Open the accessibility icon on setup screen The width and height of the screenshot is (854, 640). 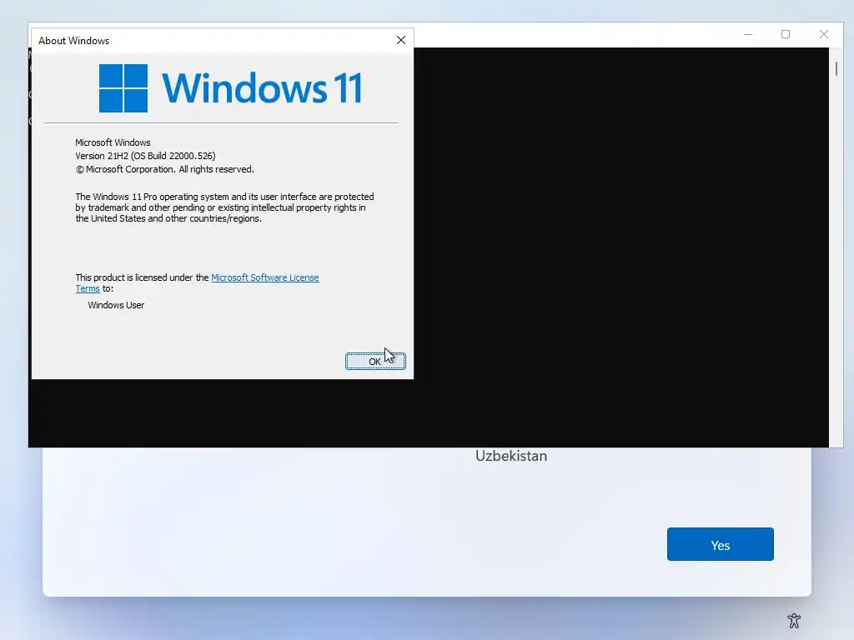[794, 620]
